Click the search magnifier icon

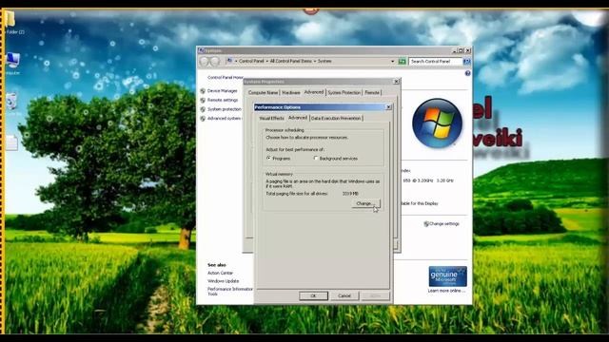pos(466,61)
